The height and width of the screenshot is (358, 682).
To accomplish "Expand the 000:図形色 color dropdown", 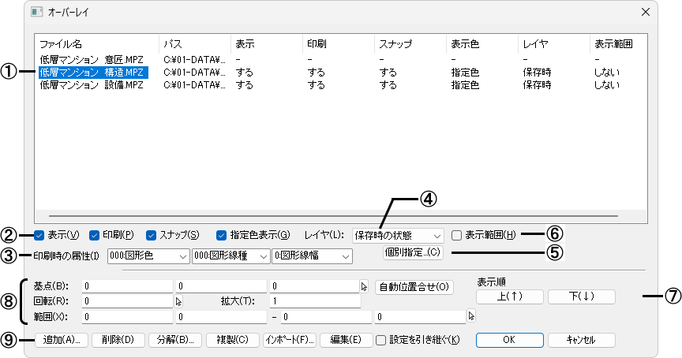I will (148, 255).
